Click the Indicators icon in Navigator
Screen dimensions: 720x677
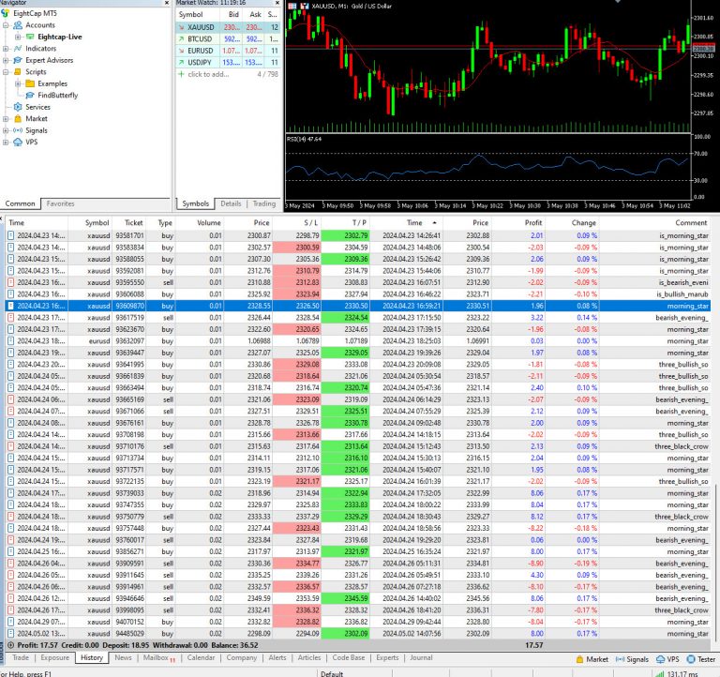[18, 48]
